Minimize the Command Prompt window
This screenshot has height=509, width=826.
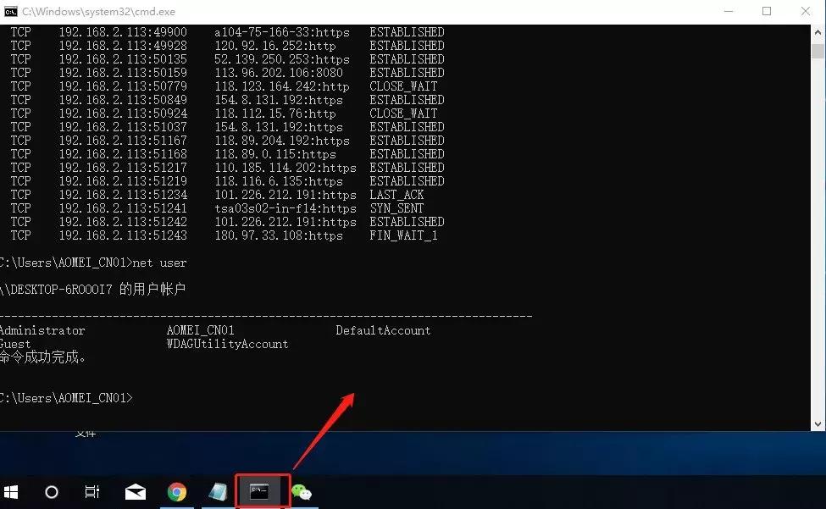click(729, 11)
